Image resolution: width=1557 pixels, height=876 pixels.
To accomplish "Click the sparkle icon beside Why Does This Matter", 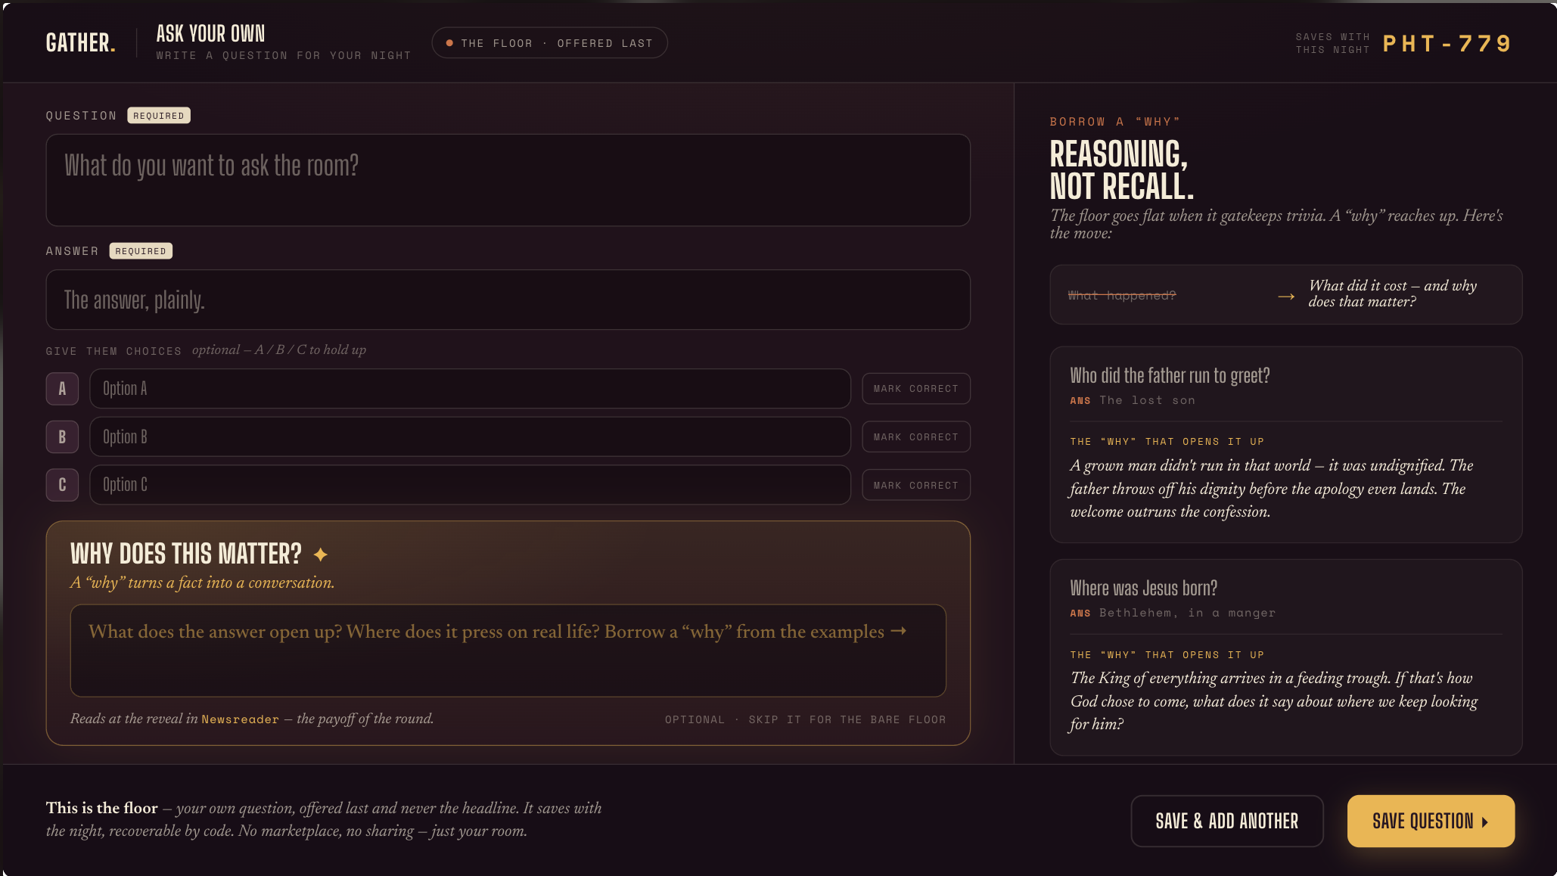I will pyautogui.click(x=321, y=554).
